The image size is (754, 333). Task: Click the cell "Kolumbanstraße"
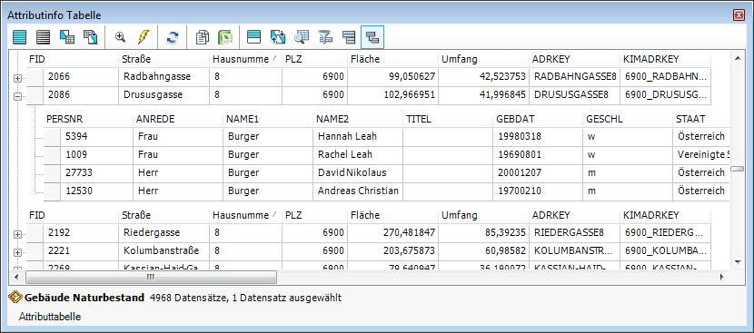click(164, 251)
